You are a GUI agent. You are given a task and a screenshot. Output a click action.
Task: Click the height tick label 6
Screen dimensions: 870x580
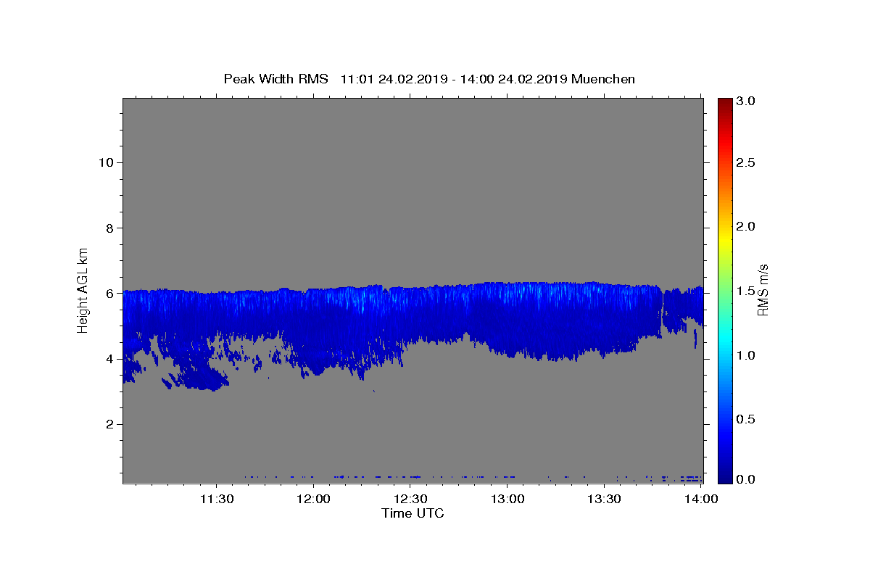[109, 294]
